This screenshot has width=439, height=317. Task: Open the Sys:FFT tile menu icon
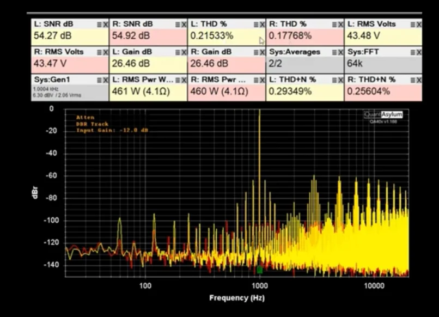click(x=412, y=52)
